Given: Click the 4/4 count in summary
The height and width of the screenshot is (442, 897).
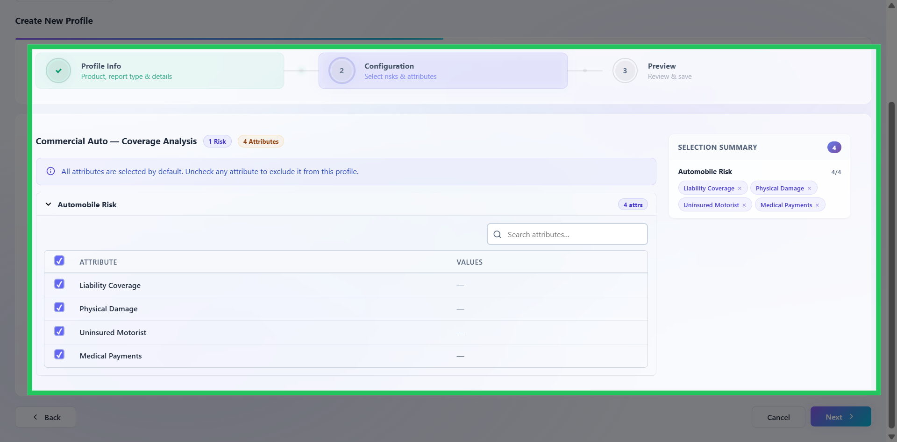Looking at the screenshot, I should (x=836, y=172).
